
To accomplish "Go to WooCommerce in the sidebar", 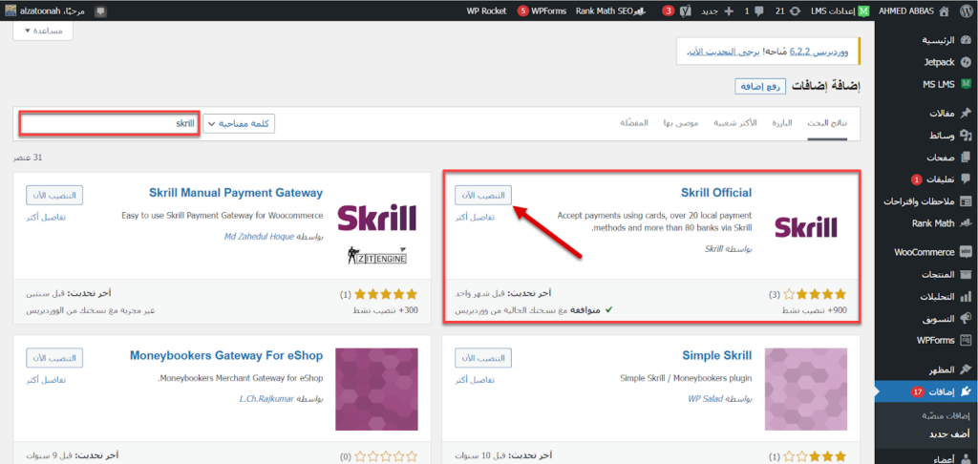I will [x=924, y=252].
